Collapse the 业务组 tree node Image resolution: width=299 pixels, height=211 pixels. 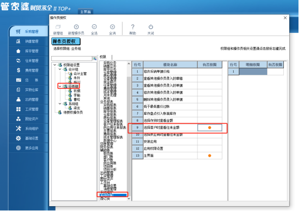point(60,86)
